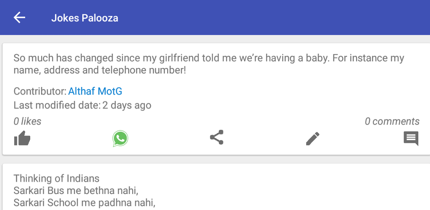Viewport: 430px width, 210px height.
Task: Select the '2 days ago' timestamp
Action: pyautogui.click(x=127, y=105)
